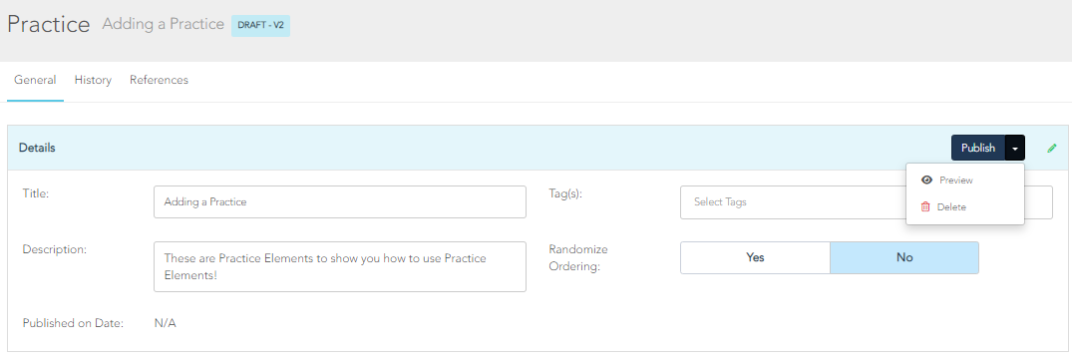Open the References tab
The width and height of the screenshot is (1072, 363).
(x=159, y=80)
